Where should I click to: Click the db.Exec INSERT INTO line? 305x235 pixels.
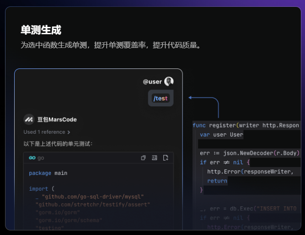coord(248,209)
